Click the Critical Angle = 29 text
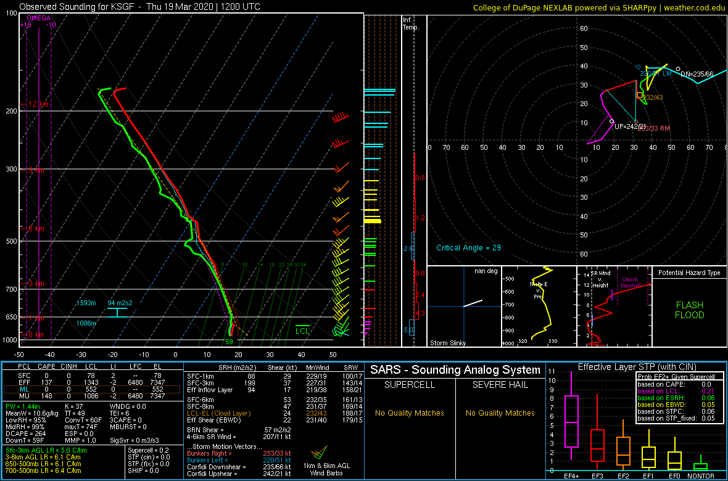 pos(468,247)
